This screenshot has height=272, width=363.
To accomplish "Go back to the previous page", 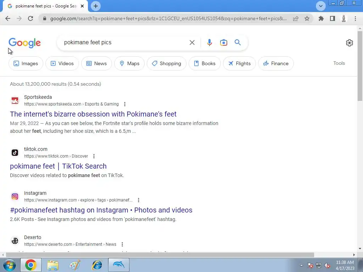I will 8,18.
